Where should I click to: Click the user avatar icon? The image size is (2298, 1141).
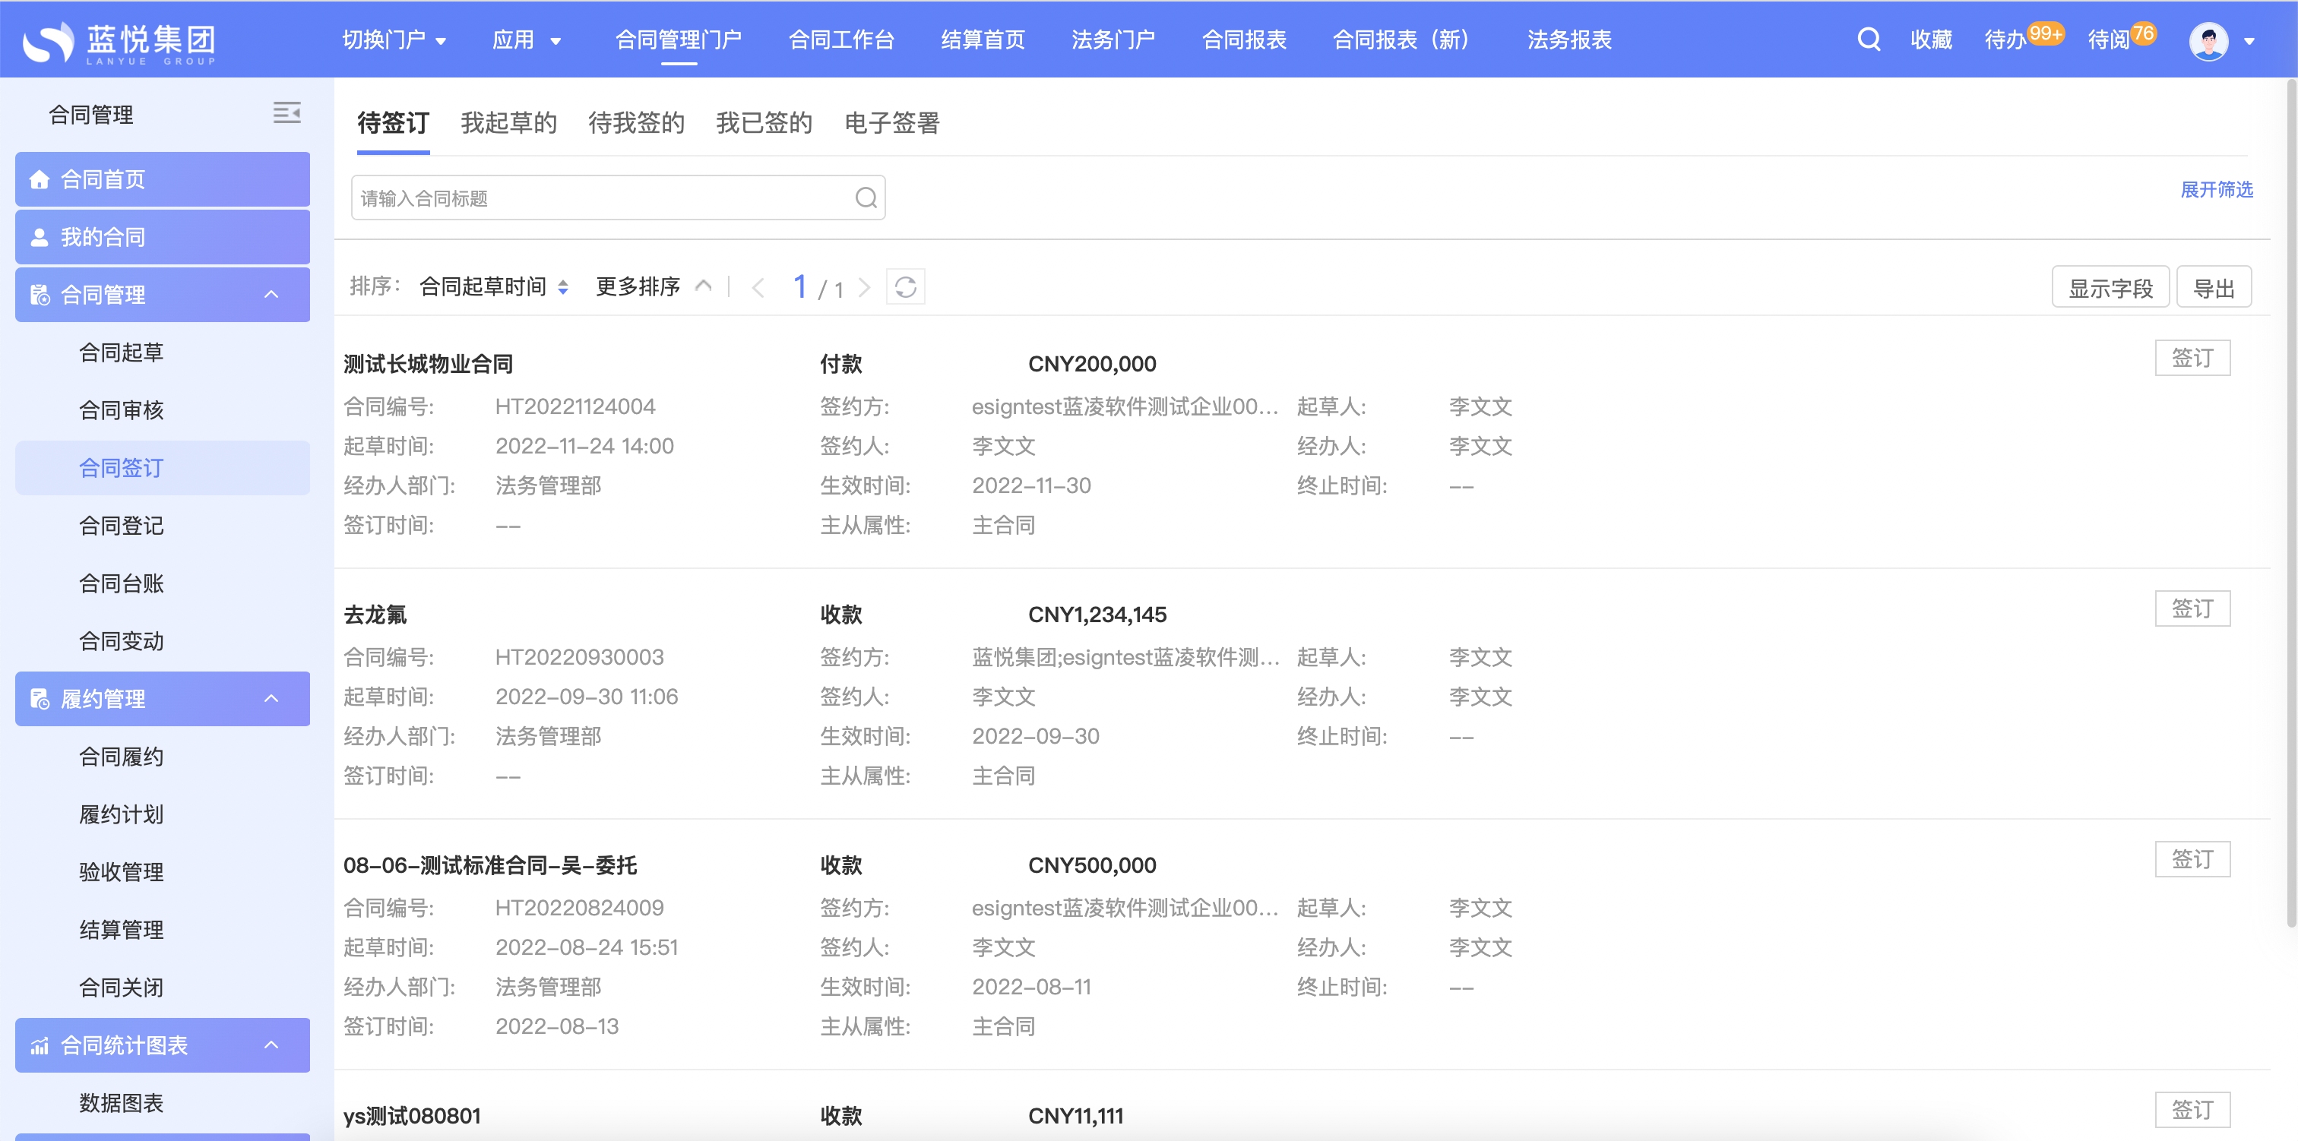click(2208, 40)
